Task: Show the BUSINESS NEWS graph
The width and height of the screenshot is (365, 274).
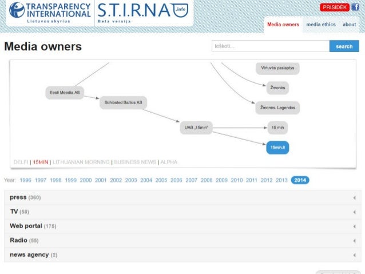Action: click(x=135, y=162)
